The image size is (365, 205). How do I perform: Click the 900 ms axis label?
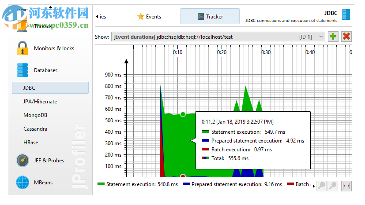click(x=113, y=75)
